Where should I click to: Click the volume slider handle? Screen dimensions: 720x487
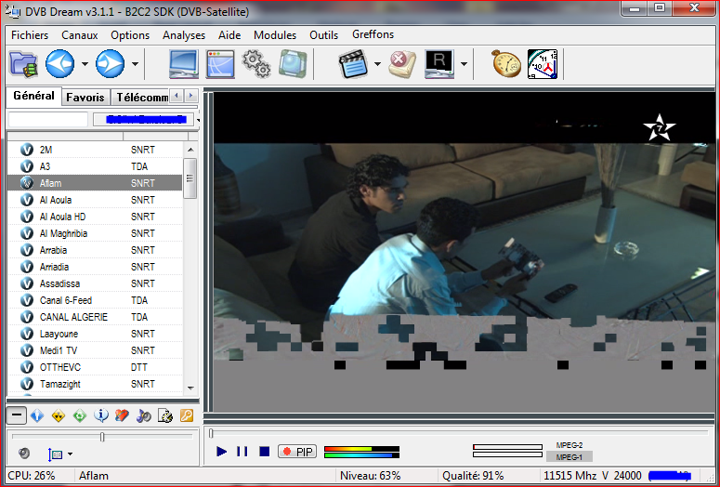pos(102,437)
